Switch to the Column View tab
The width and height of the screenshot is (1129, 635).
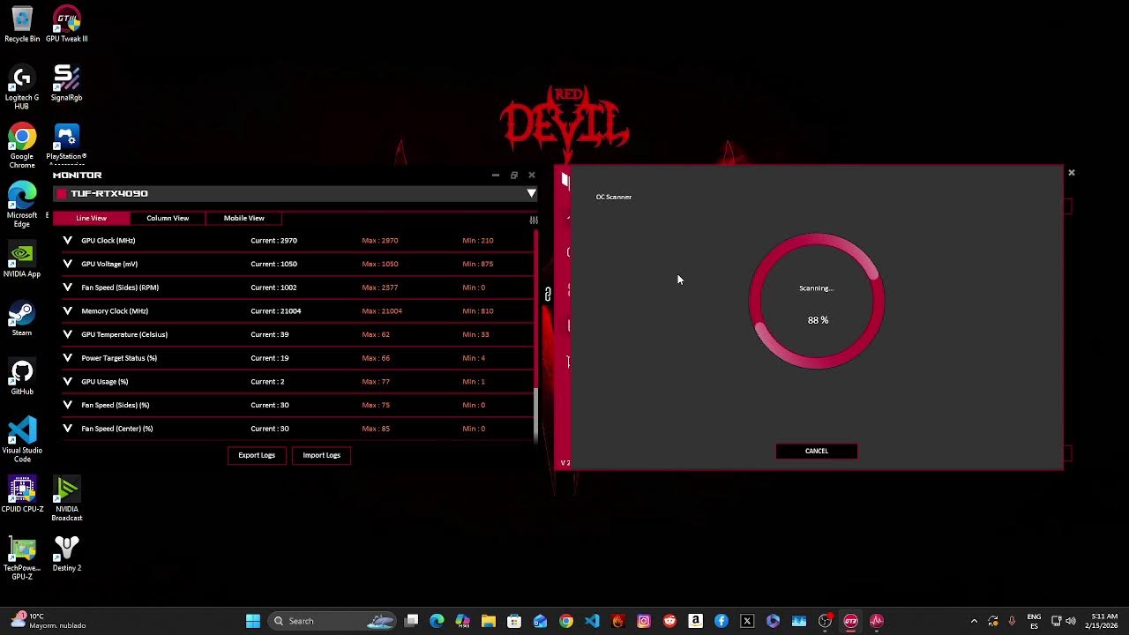click(168, 218)
